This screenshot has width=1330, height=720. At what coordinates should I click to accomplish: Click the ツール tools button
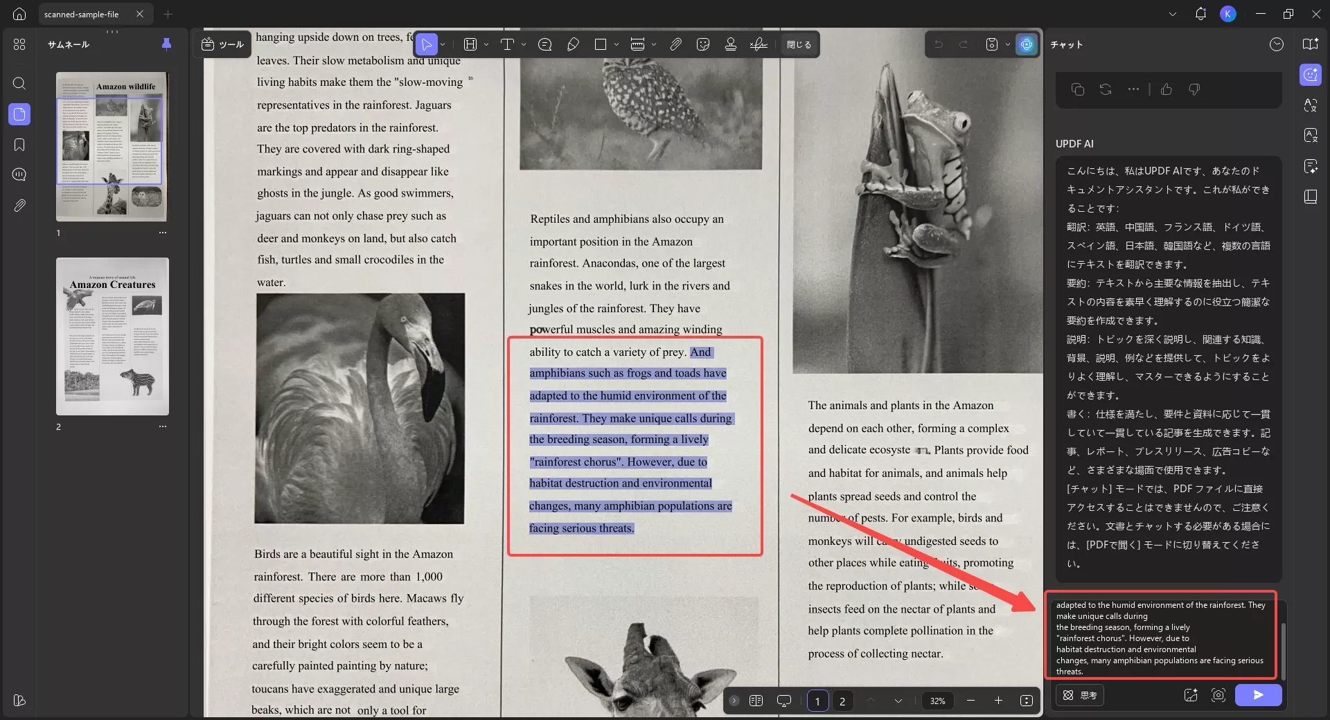pos(222,44)
